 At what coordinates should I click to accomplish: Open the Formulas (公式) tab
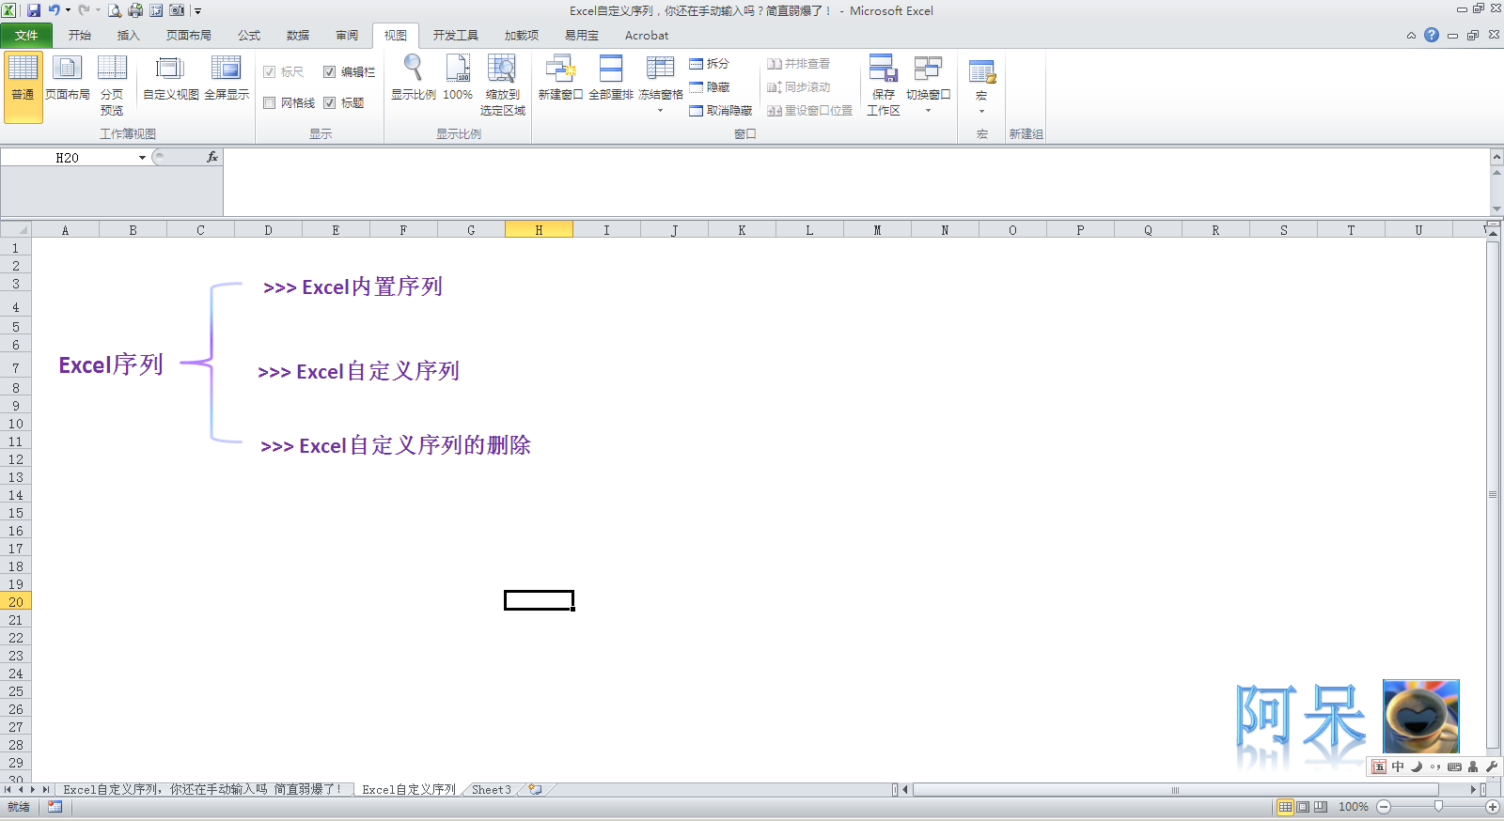[x=249, y=36]
